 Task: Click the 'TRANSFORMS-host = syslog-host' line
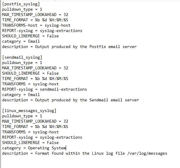click(36, 25)
